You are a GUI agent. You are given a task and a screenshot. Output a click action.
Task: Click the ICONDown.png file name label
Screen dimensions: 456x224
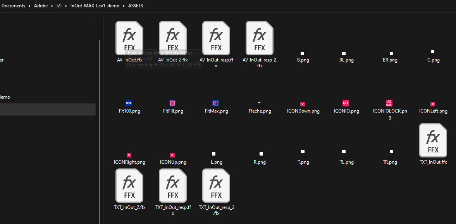303,111
